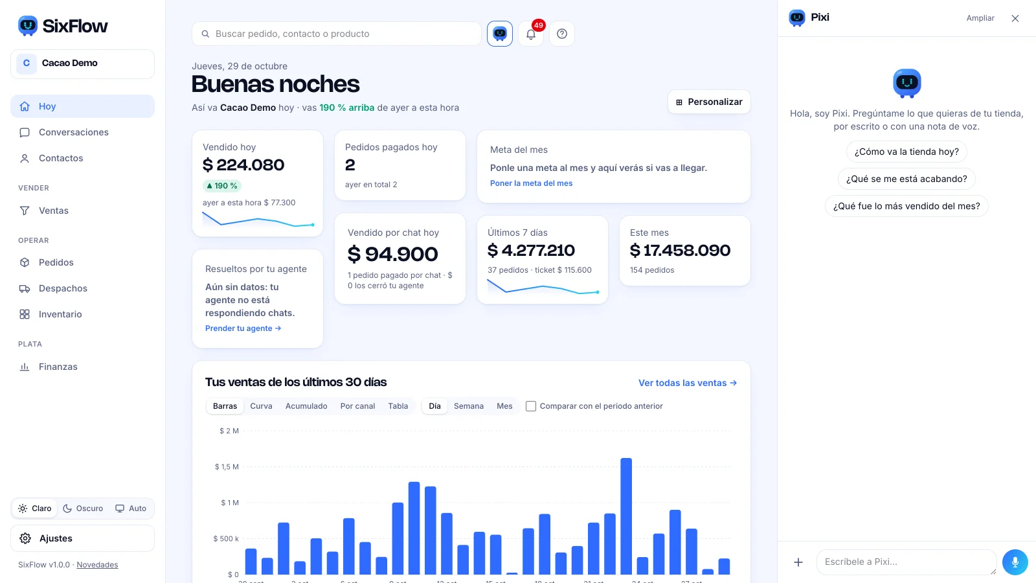Group chart by Semana
The height and width of the screenshot is (583, 1036).
tap(469, 406)
